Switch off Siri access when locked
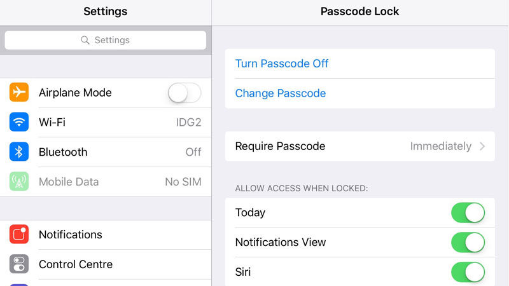509x286 pixels. [x=468, y=272]
